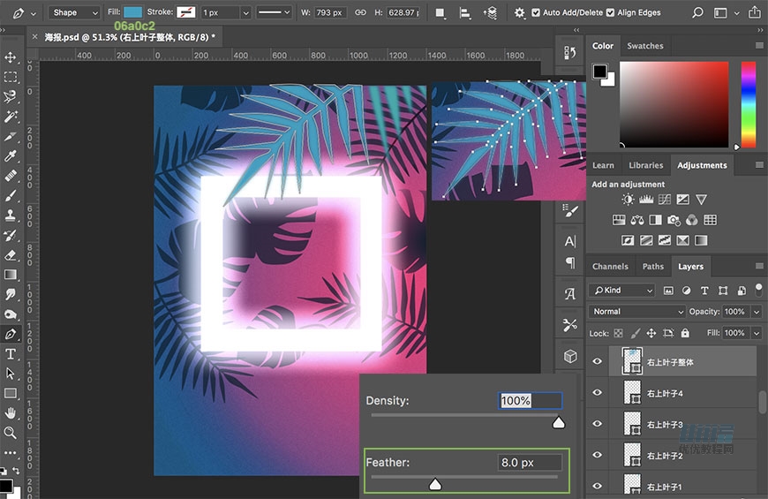The width and height of the screenshot is (768, 499).
Task: Click the Feather value input field
Action: [530, 462]
